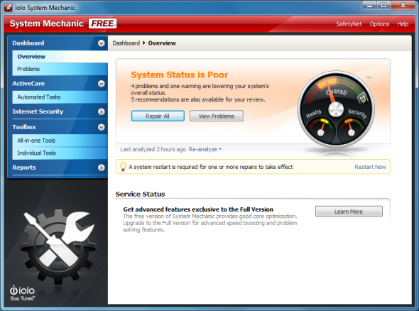This screenshot has width=419, height=311.
Task: Click the lightbulb icon in the restart notice
Action: (x=123, y=167)
